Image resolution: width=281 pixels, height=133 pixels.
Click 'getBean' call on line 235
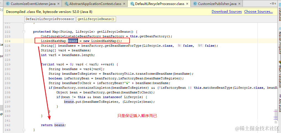(x=113, y=92)
